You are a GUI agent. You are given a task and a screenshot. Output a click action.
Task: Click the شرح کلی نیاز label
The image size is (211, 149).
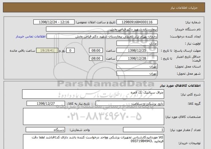[x=190, y=94]
